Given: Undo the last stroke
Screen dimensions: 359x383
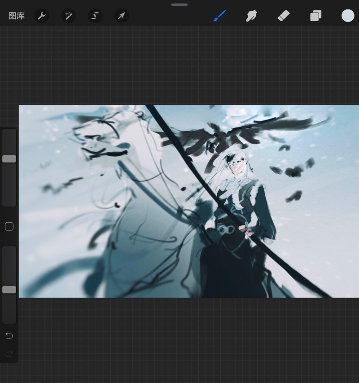Looking at the screenshot, I should tap(9, 335).
